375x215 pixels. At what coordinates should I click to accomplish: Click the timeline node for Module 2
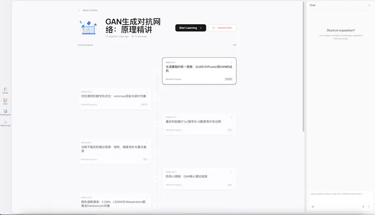(157, 98)
